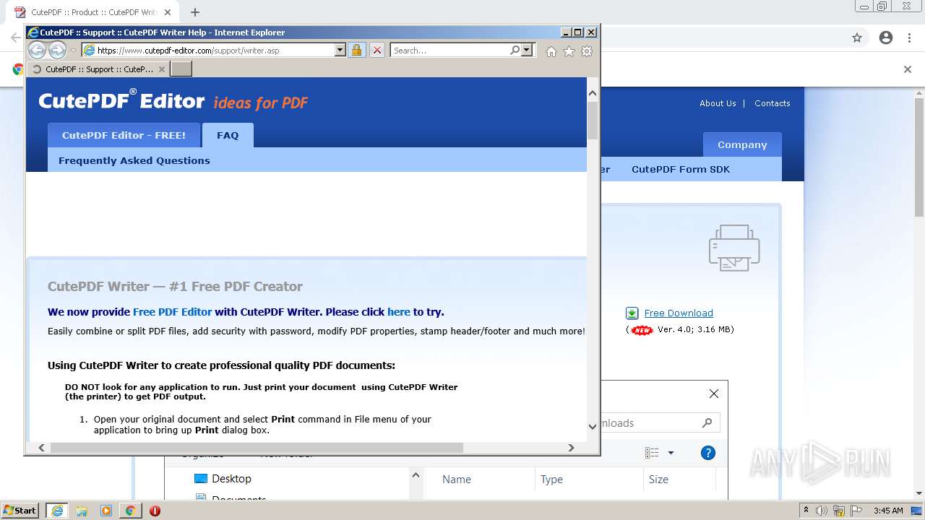This screenshot has width=925, height=520.
Task: Open About Us link in Chrome page
Action: [718, 103]
